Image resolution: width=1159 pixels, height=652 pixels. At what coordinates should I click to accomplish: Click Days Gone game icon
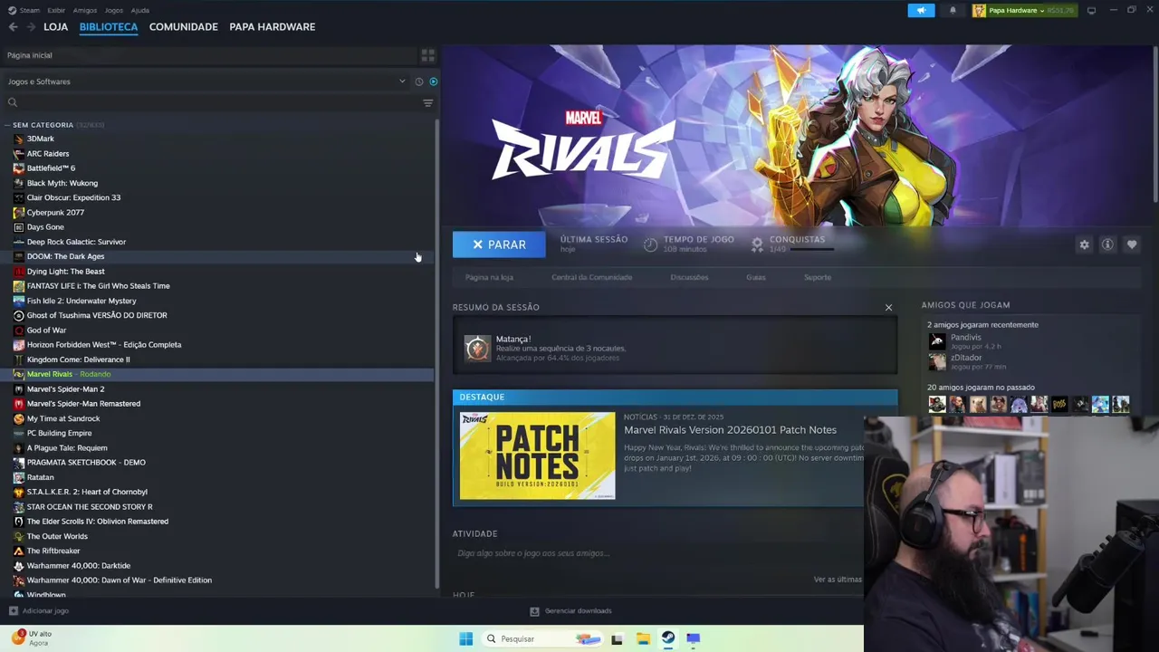[x=19, y=227]
